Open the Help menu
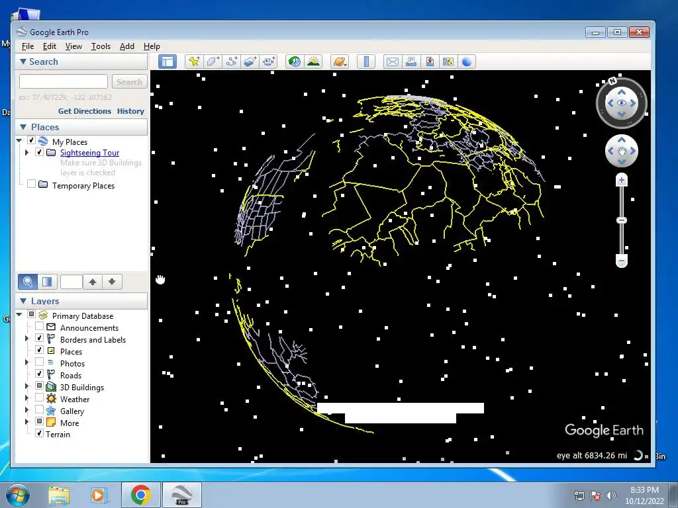This screenshot has height=508, width=678. [152, 46]
